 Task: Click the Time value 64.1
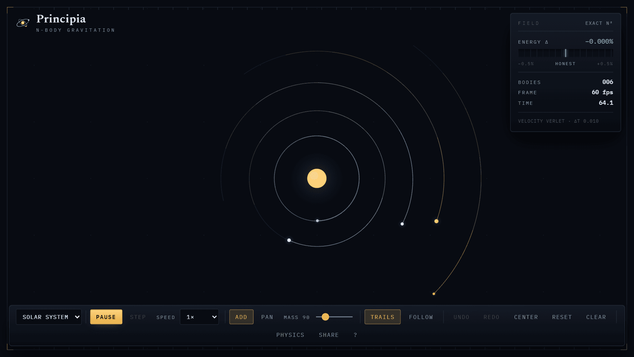[x=606, y=103]
